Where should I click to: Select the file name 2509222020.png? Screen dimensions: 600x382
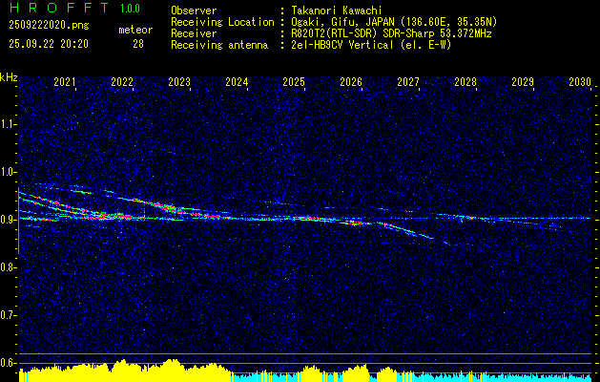point(49,26)
